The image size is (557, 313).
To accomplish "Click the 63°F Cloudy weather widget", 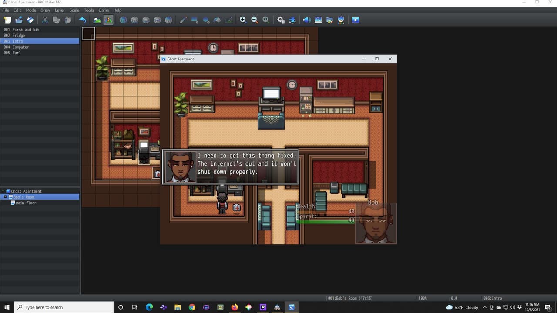I will 462,307.
